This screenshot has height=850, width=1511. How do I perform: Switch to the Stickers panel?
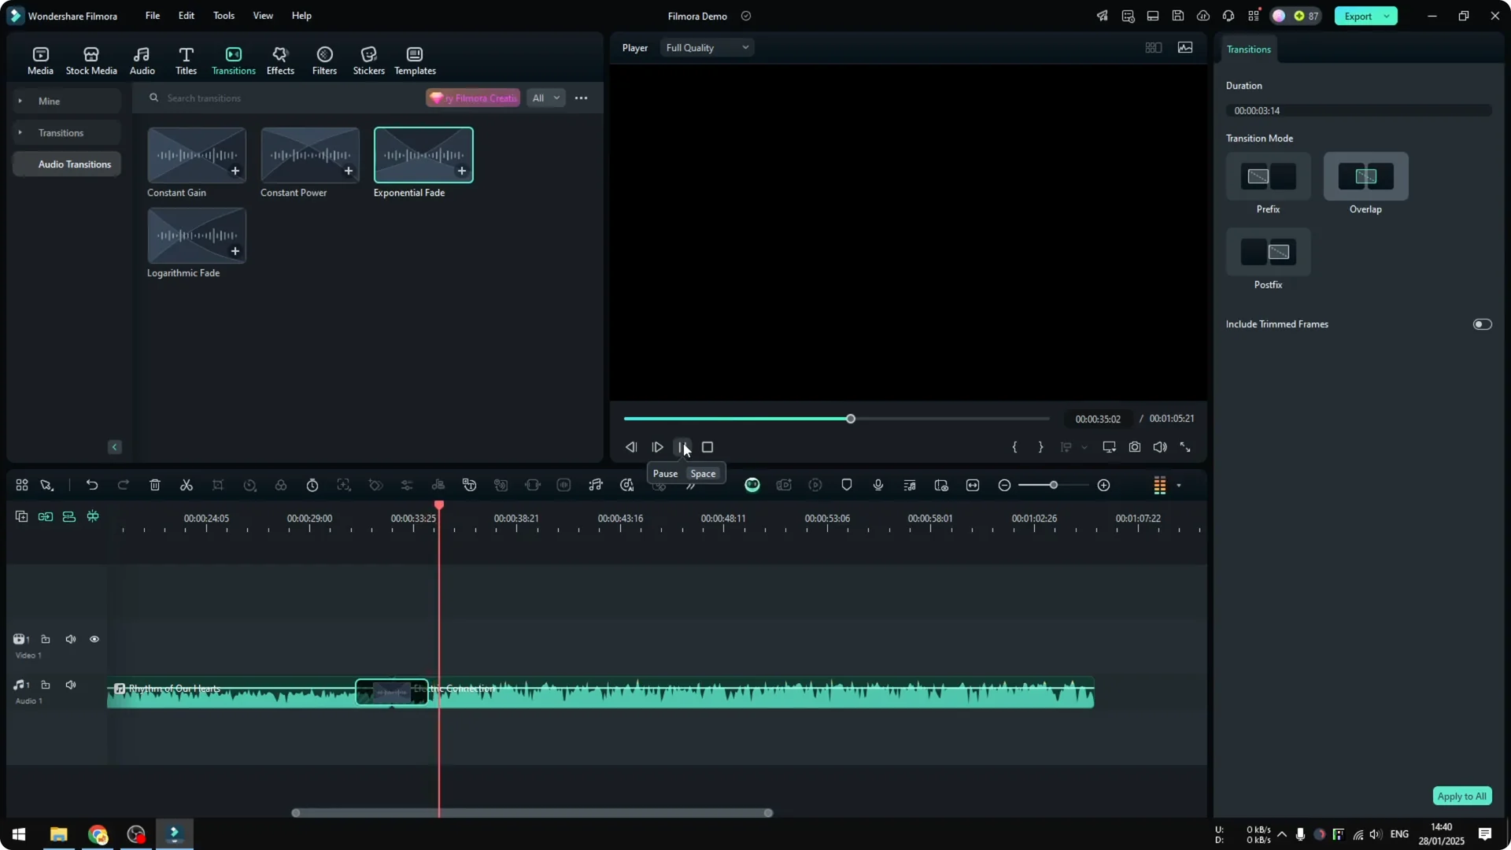pyautogui.click(x=368, y=59)
